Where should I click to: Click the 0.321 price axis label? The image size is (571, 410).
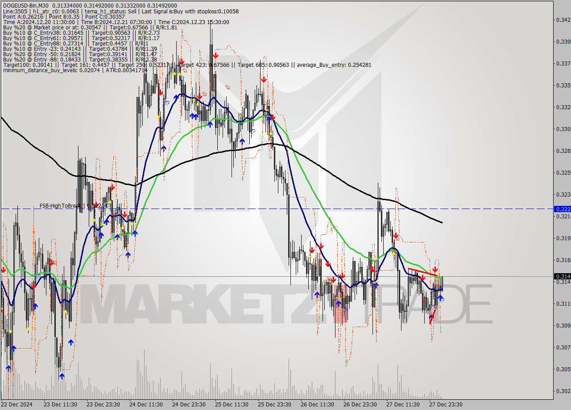563,216
